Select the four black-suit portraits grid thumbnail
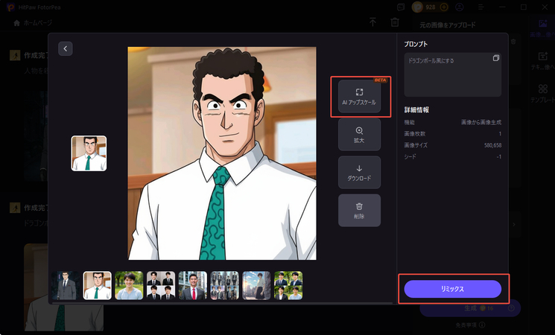The height and width of the screenshot is (335, 555). pyautogui.click(x=161, y=285)
